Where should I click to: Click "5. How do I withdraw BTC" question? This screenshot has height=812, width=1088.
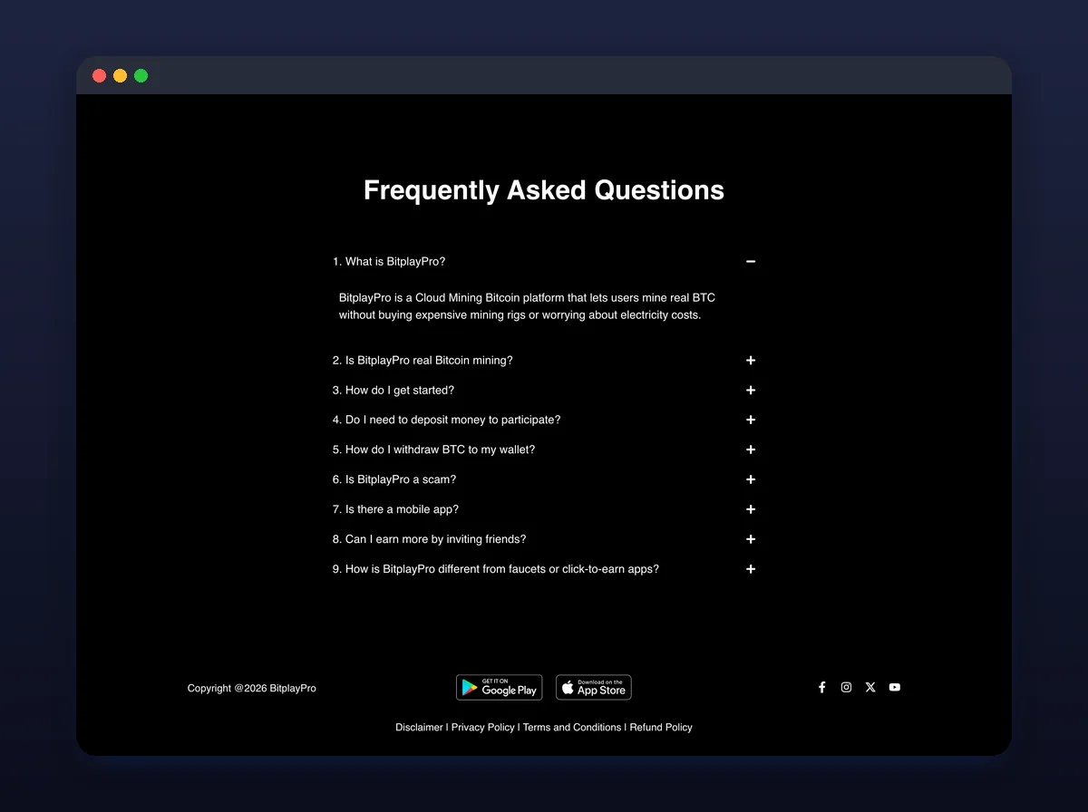(x=434, y=450)
